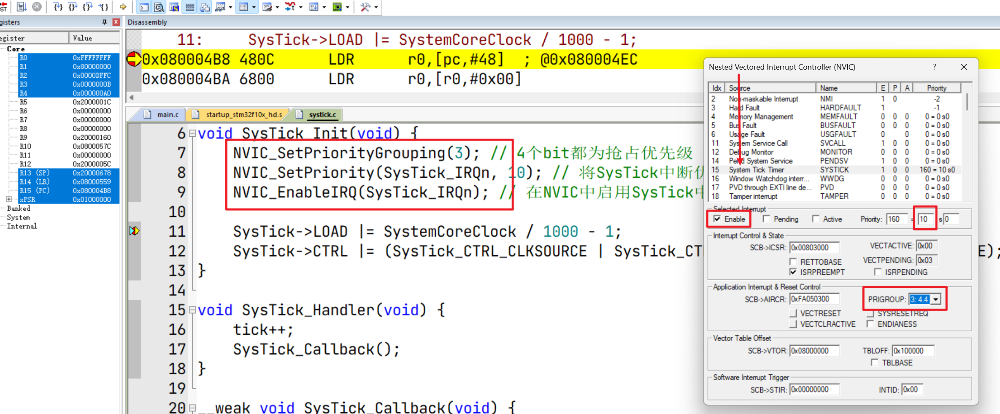
Task: Click the breakpoint marker at 0x080004B8
Action: click(134, 59)
